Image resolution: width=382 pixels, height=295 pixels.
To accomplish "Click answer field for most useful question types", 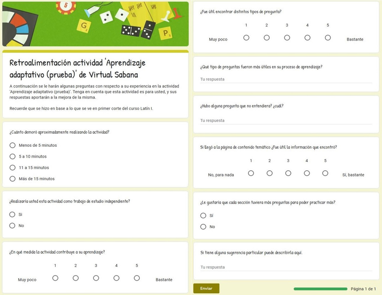I will [286, 80].
